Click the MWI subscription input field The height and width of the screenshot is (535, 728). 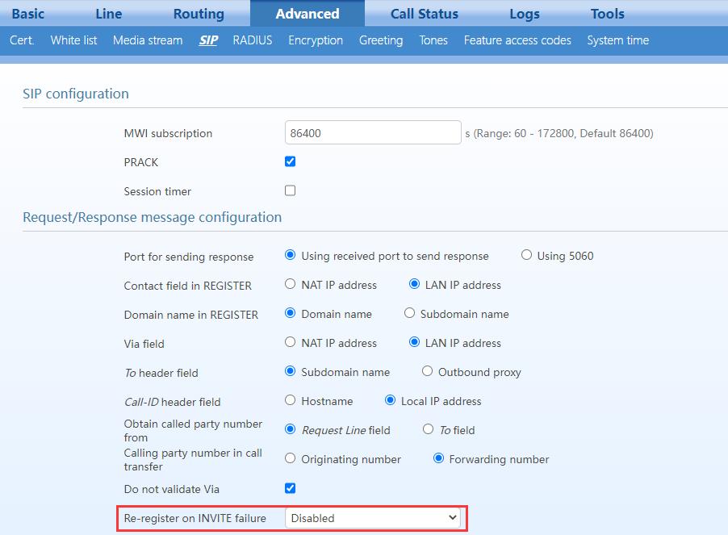[373, 133]
